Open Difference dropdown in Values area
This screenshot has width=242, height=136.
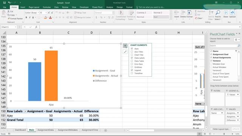tap(238, 120)
